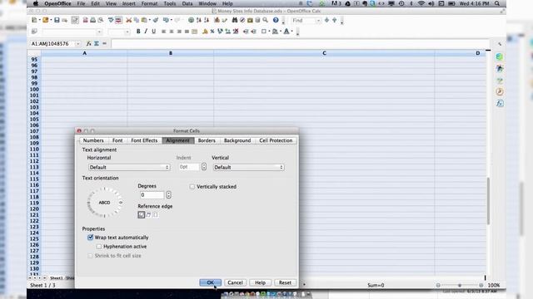This screenshot has height=299, width=533.
Task: Select the Sheet1 tab at bottom
Action: (57, 278)
